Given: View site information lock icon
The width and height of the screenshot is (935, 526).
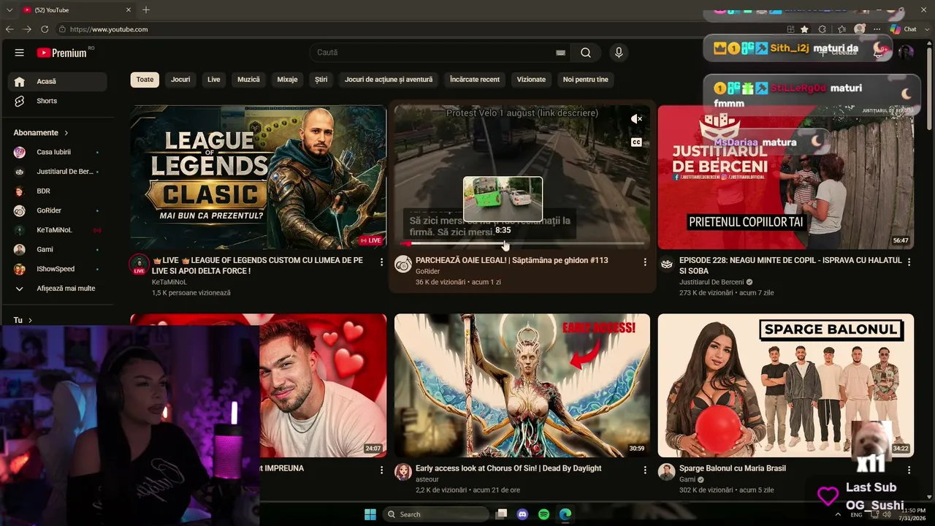Looking at the screenshot, I should [63, 29].
